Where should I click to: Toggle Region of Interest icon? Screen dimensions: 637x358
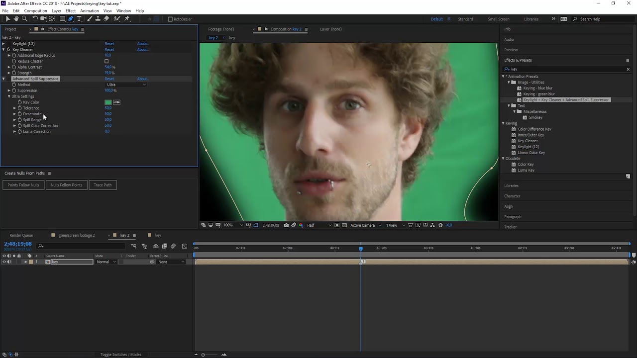pos(337,225)
